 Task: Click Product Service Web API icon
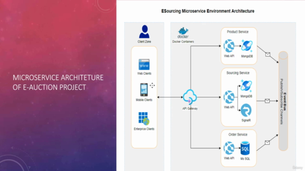pyautogui.click(x=229, y=46)
